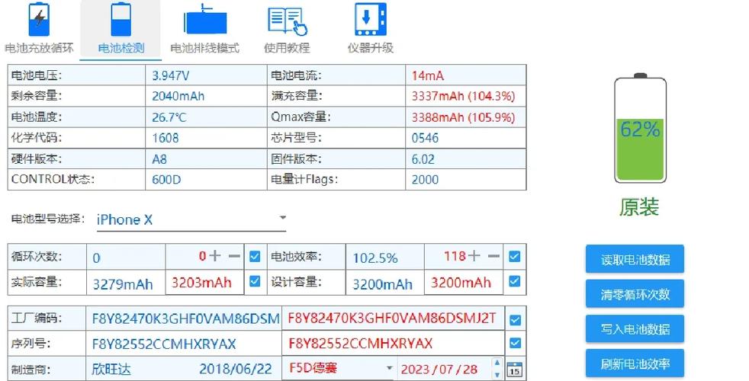Select the blue serial number F8Y82552CCMHXRYAX
The image size is (749, 381).
point(164,344)
